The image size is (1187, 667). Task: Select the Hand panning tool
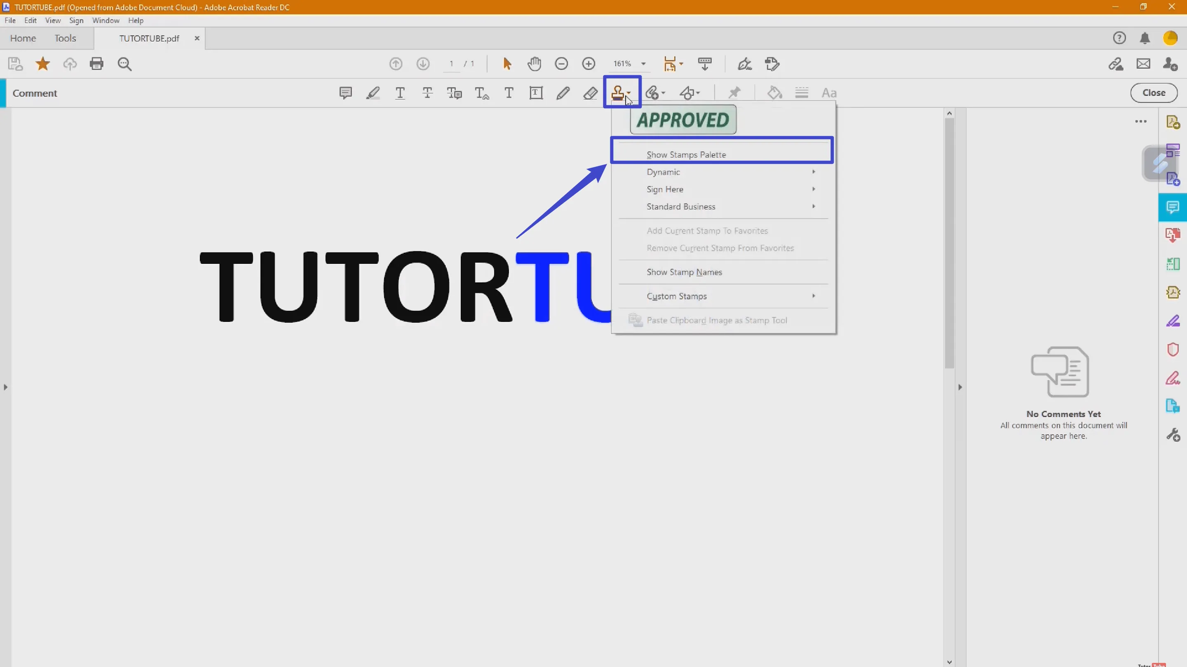tap(535, 63)
